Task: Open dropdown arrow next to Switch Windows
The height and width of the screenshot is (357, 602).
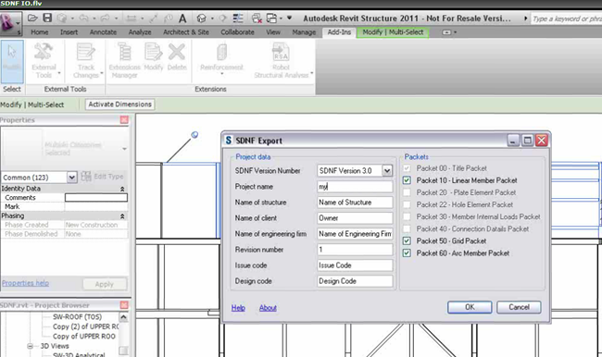Action: point(281,18)
